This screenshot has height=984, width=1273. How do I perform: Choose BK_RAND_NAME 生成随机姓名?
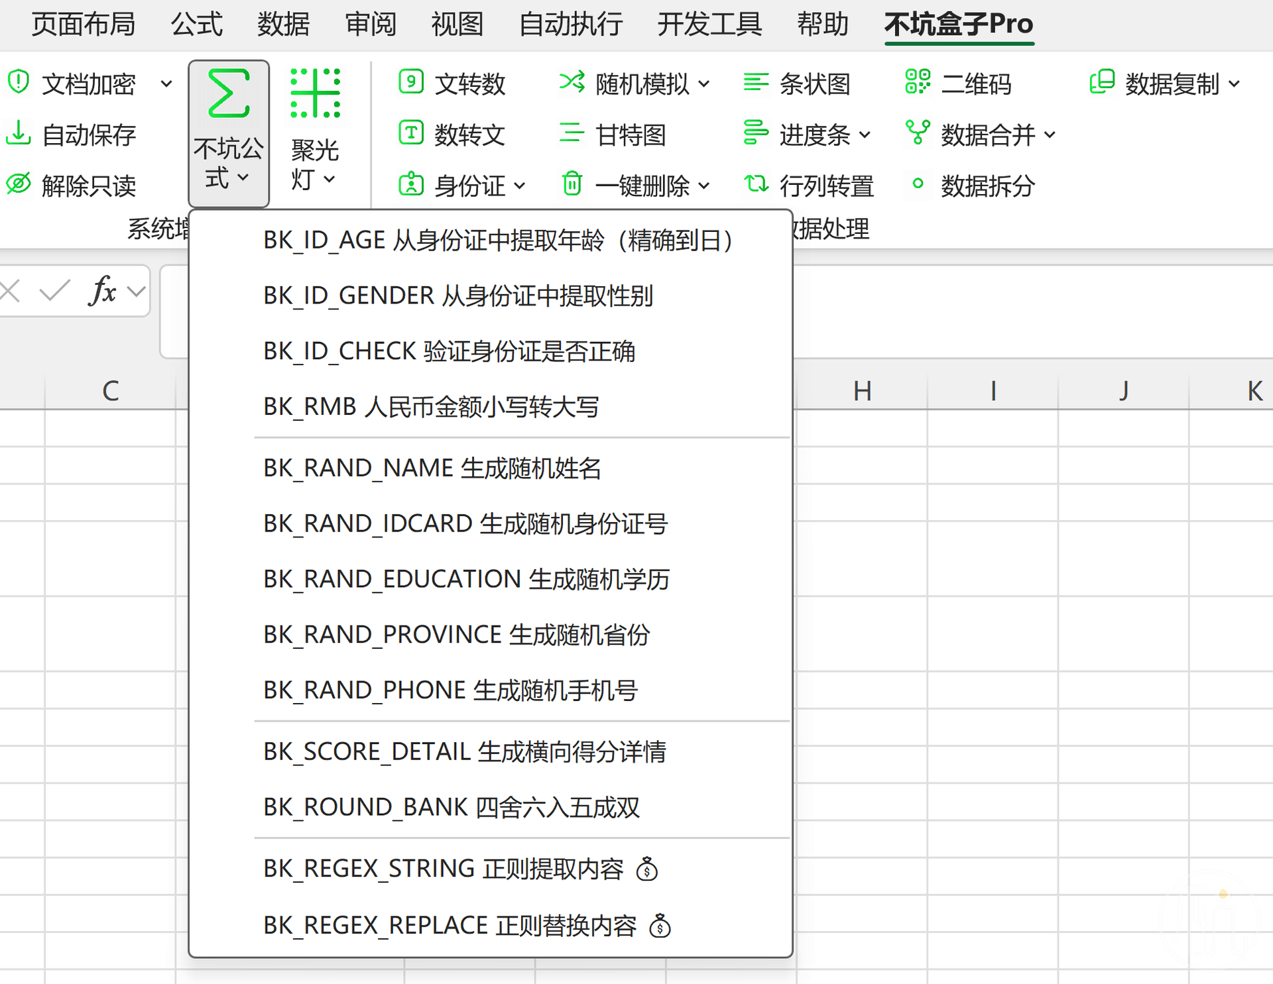491,468
